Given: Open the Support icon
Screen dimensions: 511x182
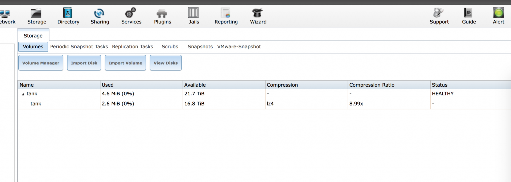Looking at the screenshot, I should coord(438,13).
